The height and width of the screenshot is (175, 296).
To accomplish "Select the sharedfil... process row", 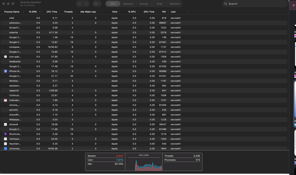I will click(144, 115).
